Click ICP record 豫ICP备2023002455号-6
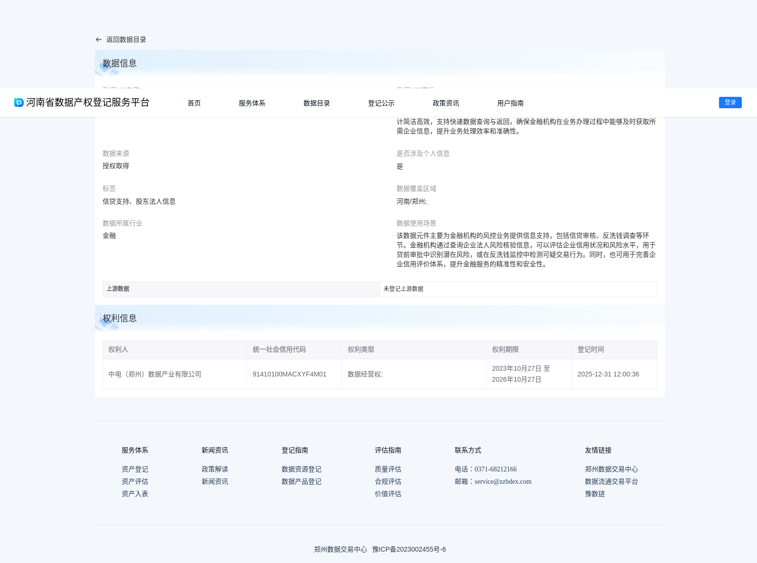Screen dimensions: 757x563 click(x=409, y=549)
